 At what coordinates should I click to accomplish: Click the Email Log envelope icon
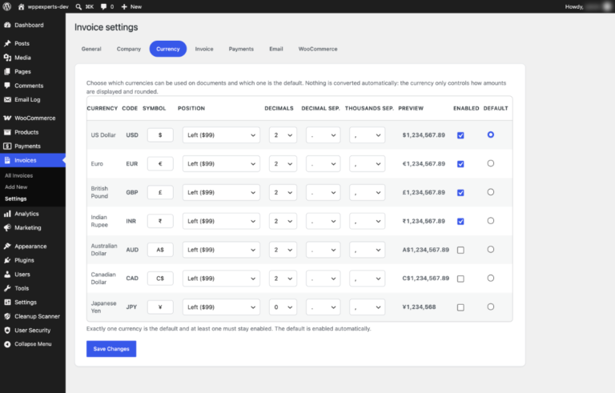[7, 99]
